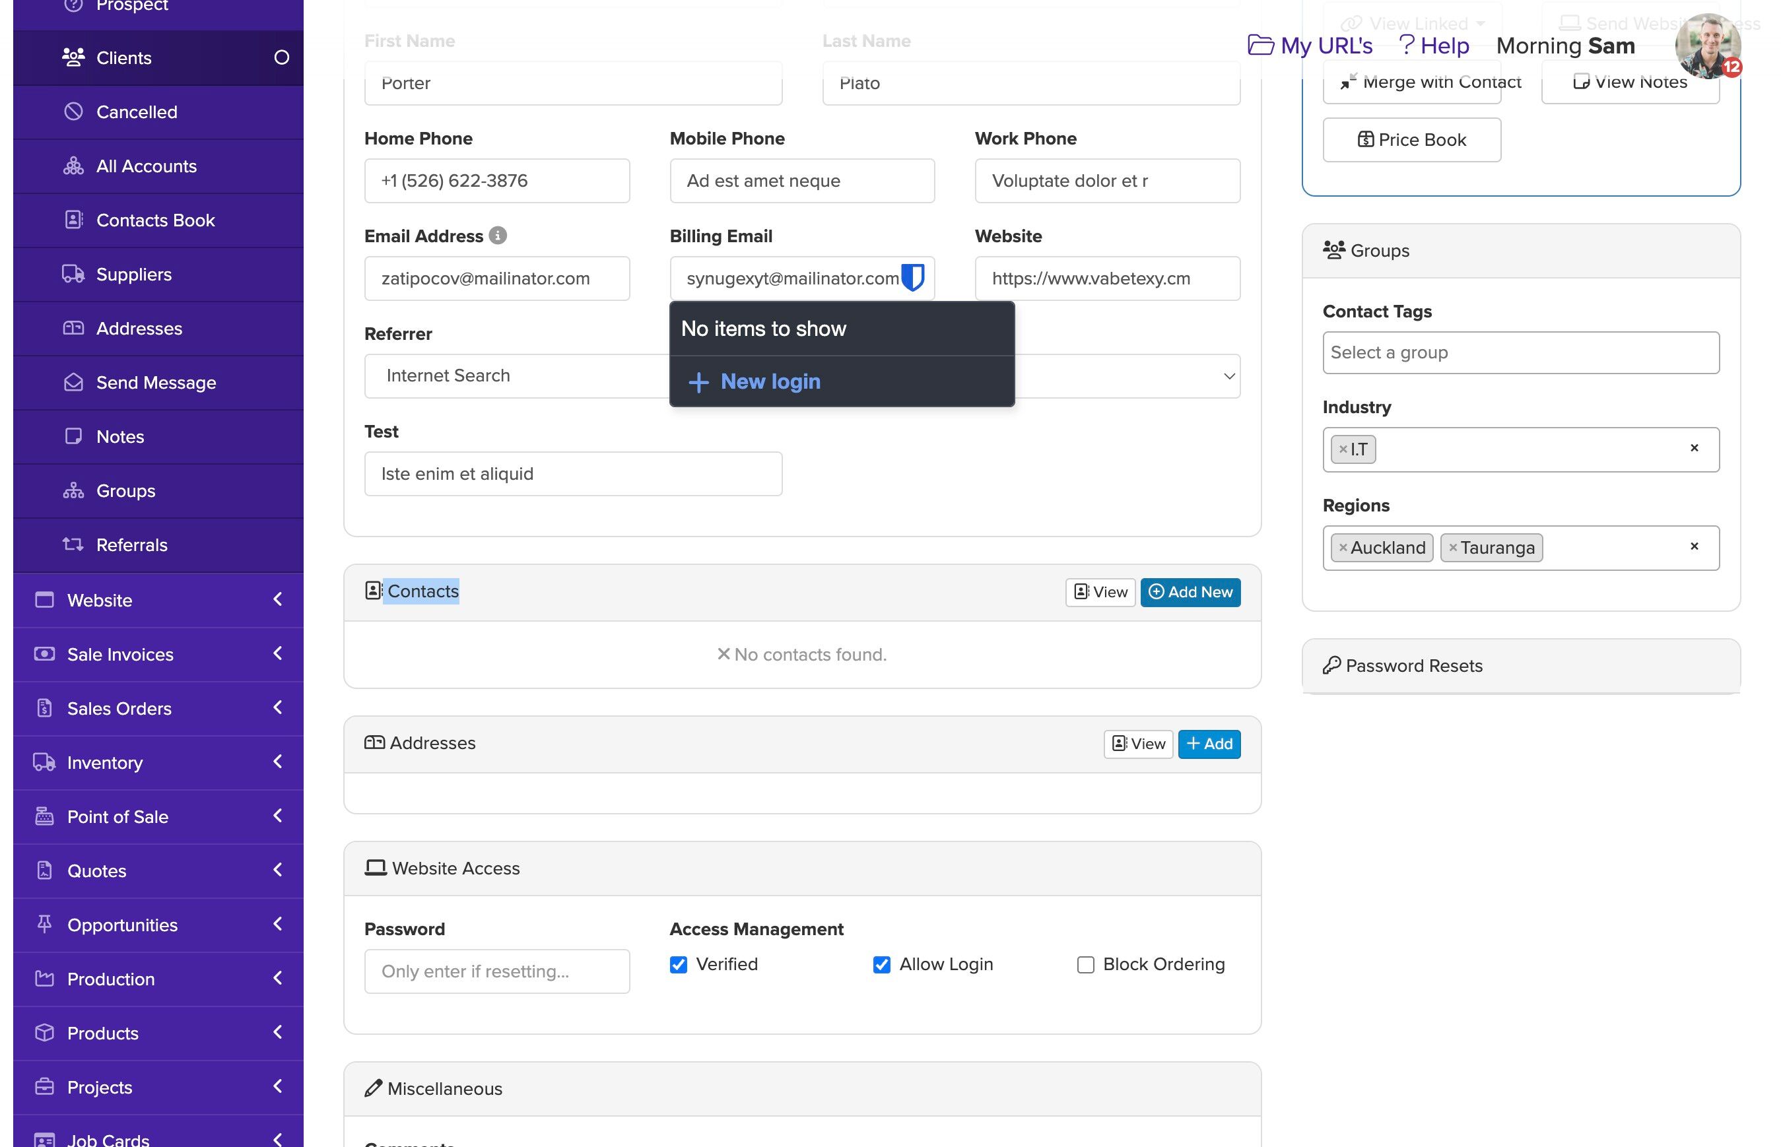1781x1147 pixels.
Task: Open the Referrer dropdown arrow
Action: pos(1229,376)
